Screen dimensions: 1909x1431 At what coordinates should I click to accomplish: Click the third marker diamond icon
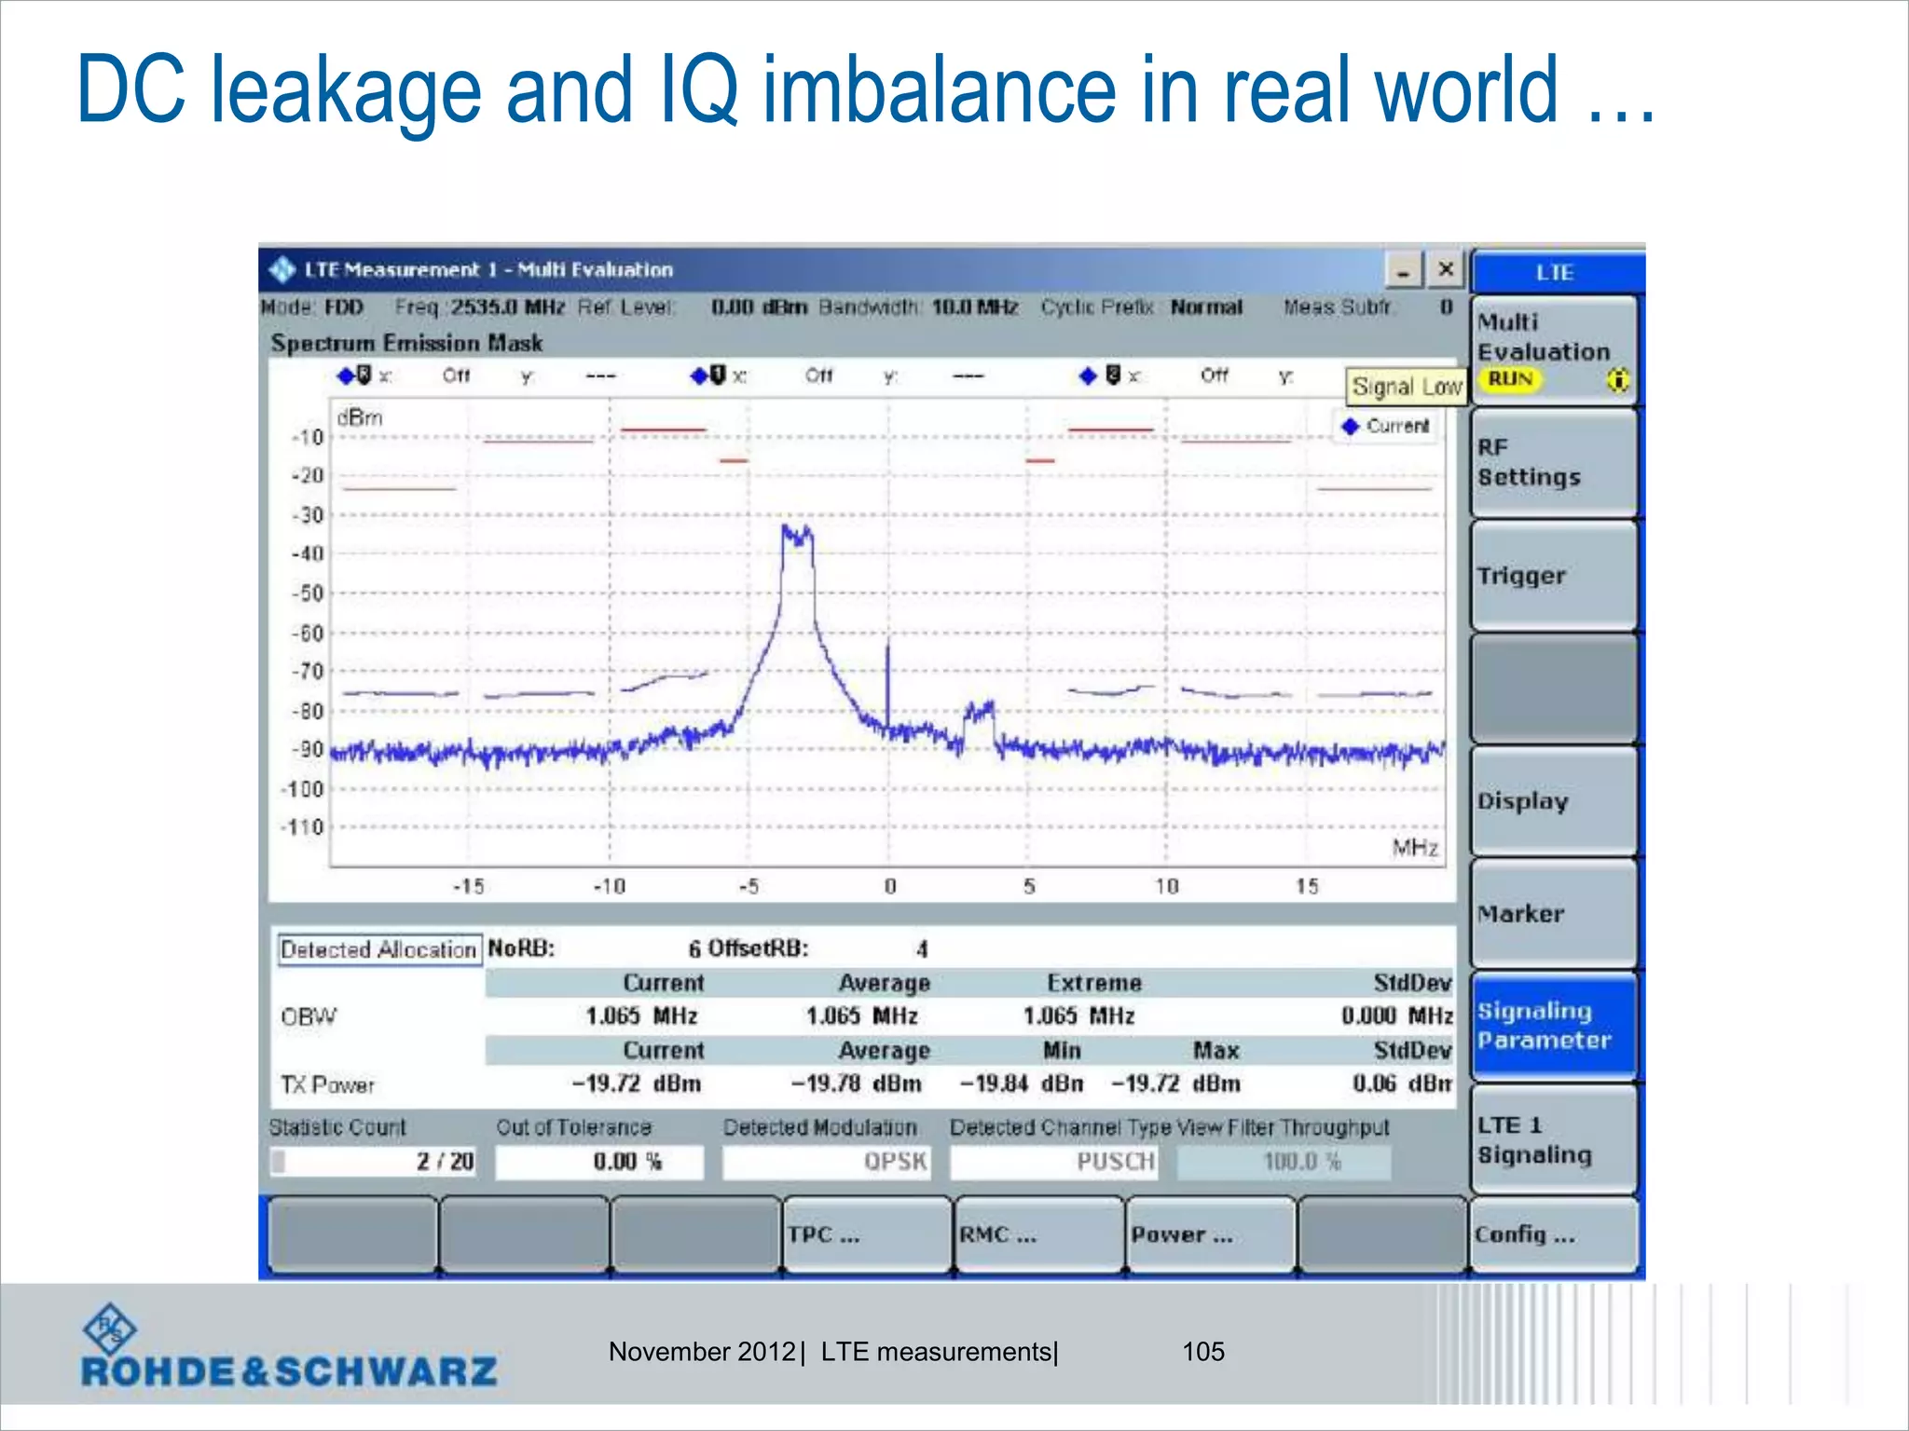(1087, 375)
